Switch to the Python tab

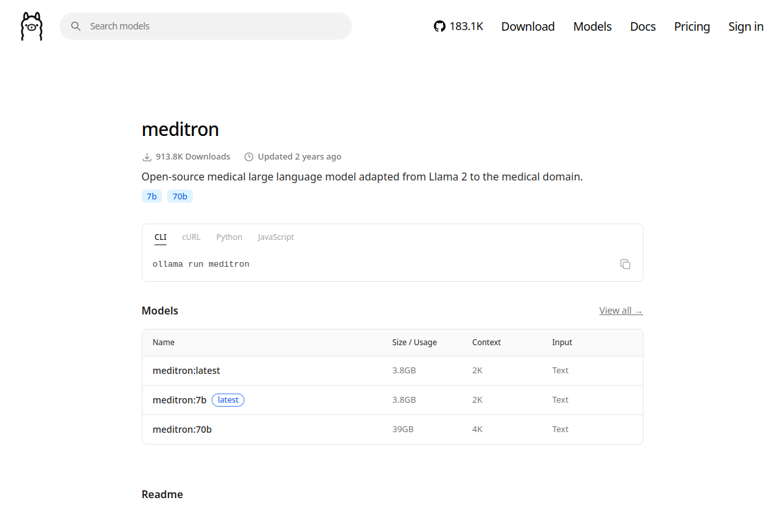click(229, 237)
